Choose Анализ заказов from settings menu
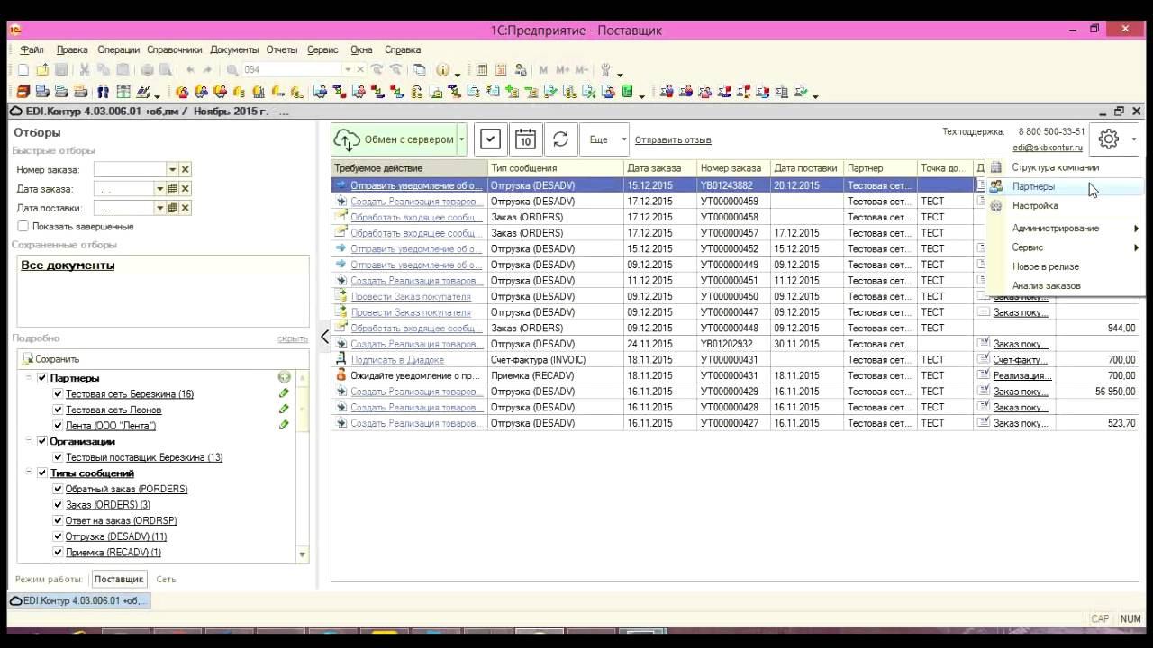The width and height of the screenshot is (1153, 648). [x=1066, y=285]
